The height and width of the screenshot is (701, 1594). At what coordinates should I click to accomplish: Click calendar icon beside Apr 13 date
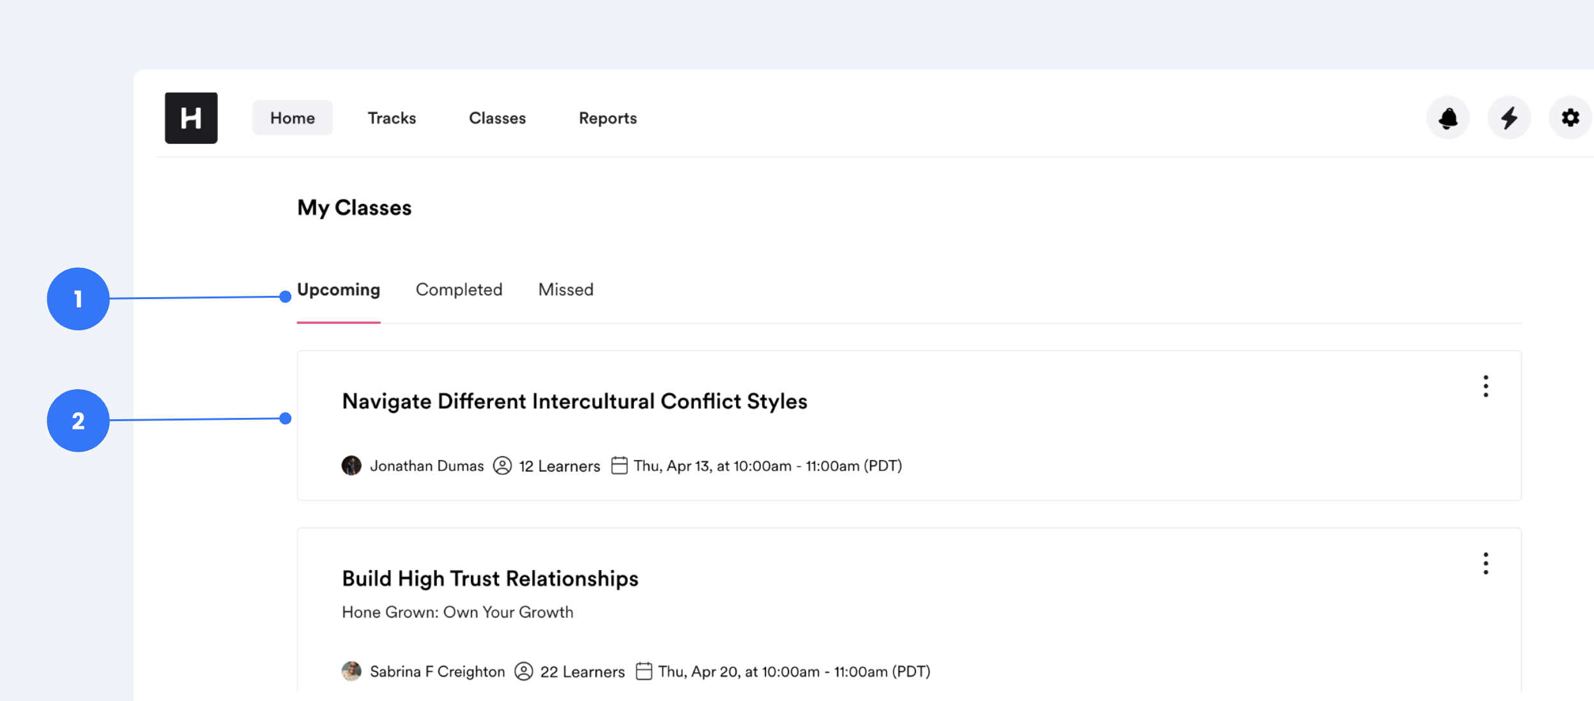pos(619,466)
